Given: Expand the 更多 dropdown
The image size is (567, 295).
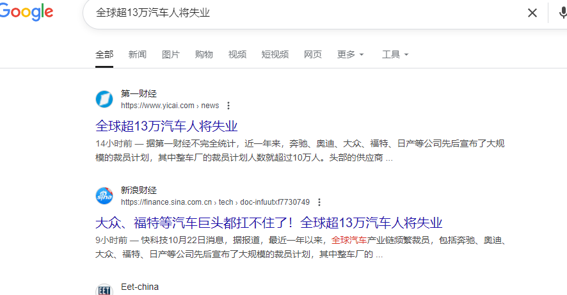Looking at the screenshot, I should click(x=350, y=54).
